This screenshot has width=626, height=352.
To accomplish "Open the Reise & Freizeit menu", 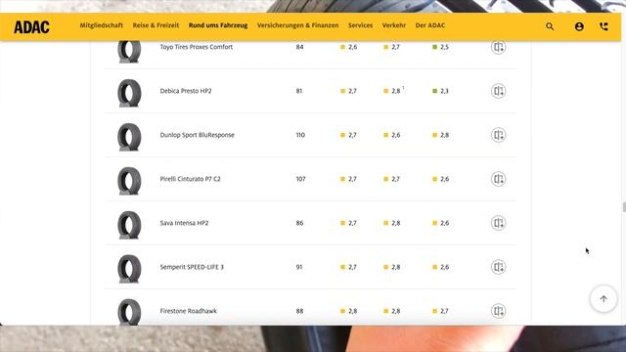I will coord(156,25).
